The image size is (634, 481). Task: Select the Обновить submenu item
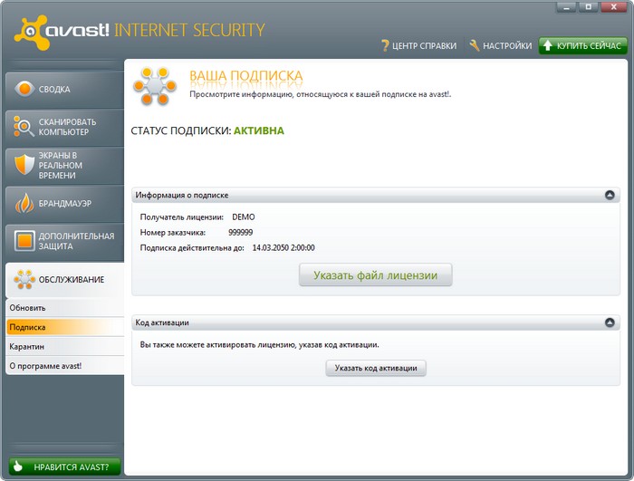point(64,308)
